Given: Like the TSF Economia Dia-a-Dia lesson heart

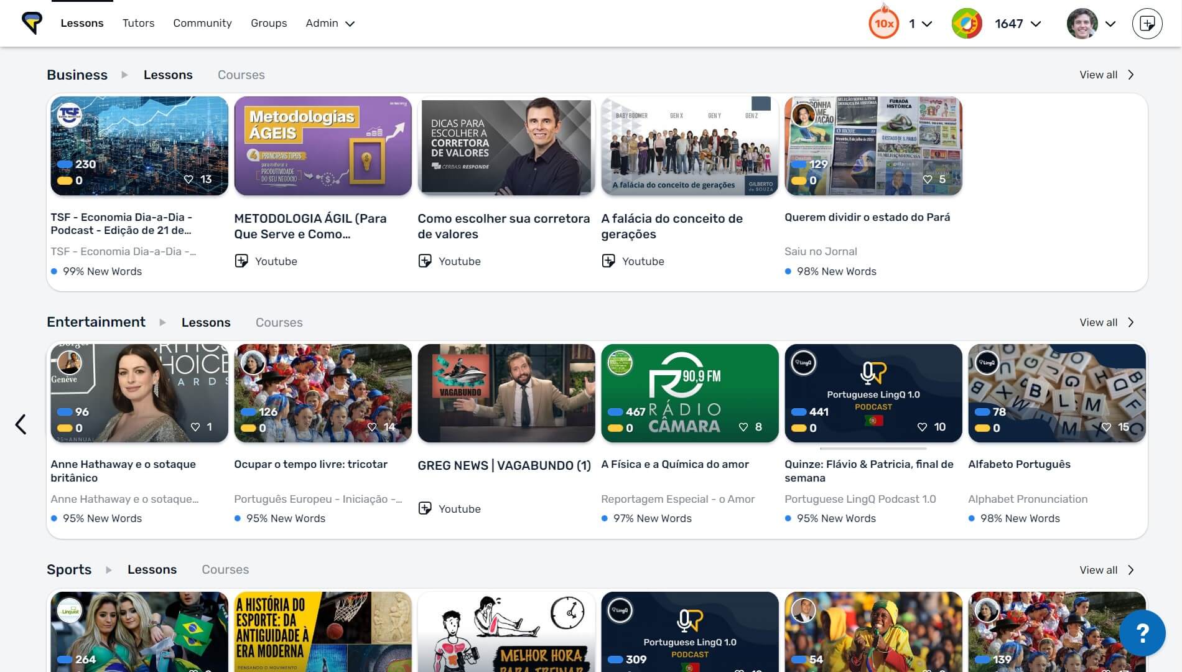Looking at the screenshot, I should [189, 179].
